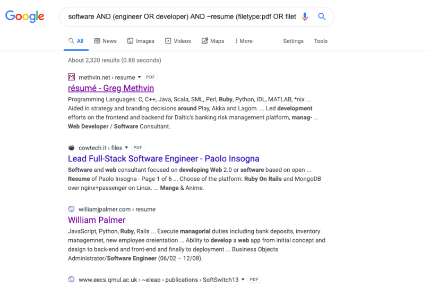Click the blue search magnifier button
Image resolution: width=430 pixels, height=287 pixels.
tap(322, 17)
